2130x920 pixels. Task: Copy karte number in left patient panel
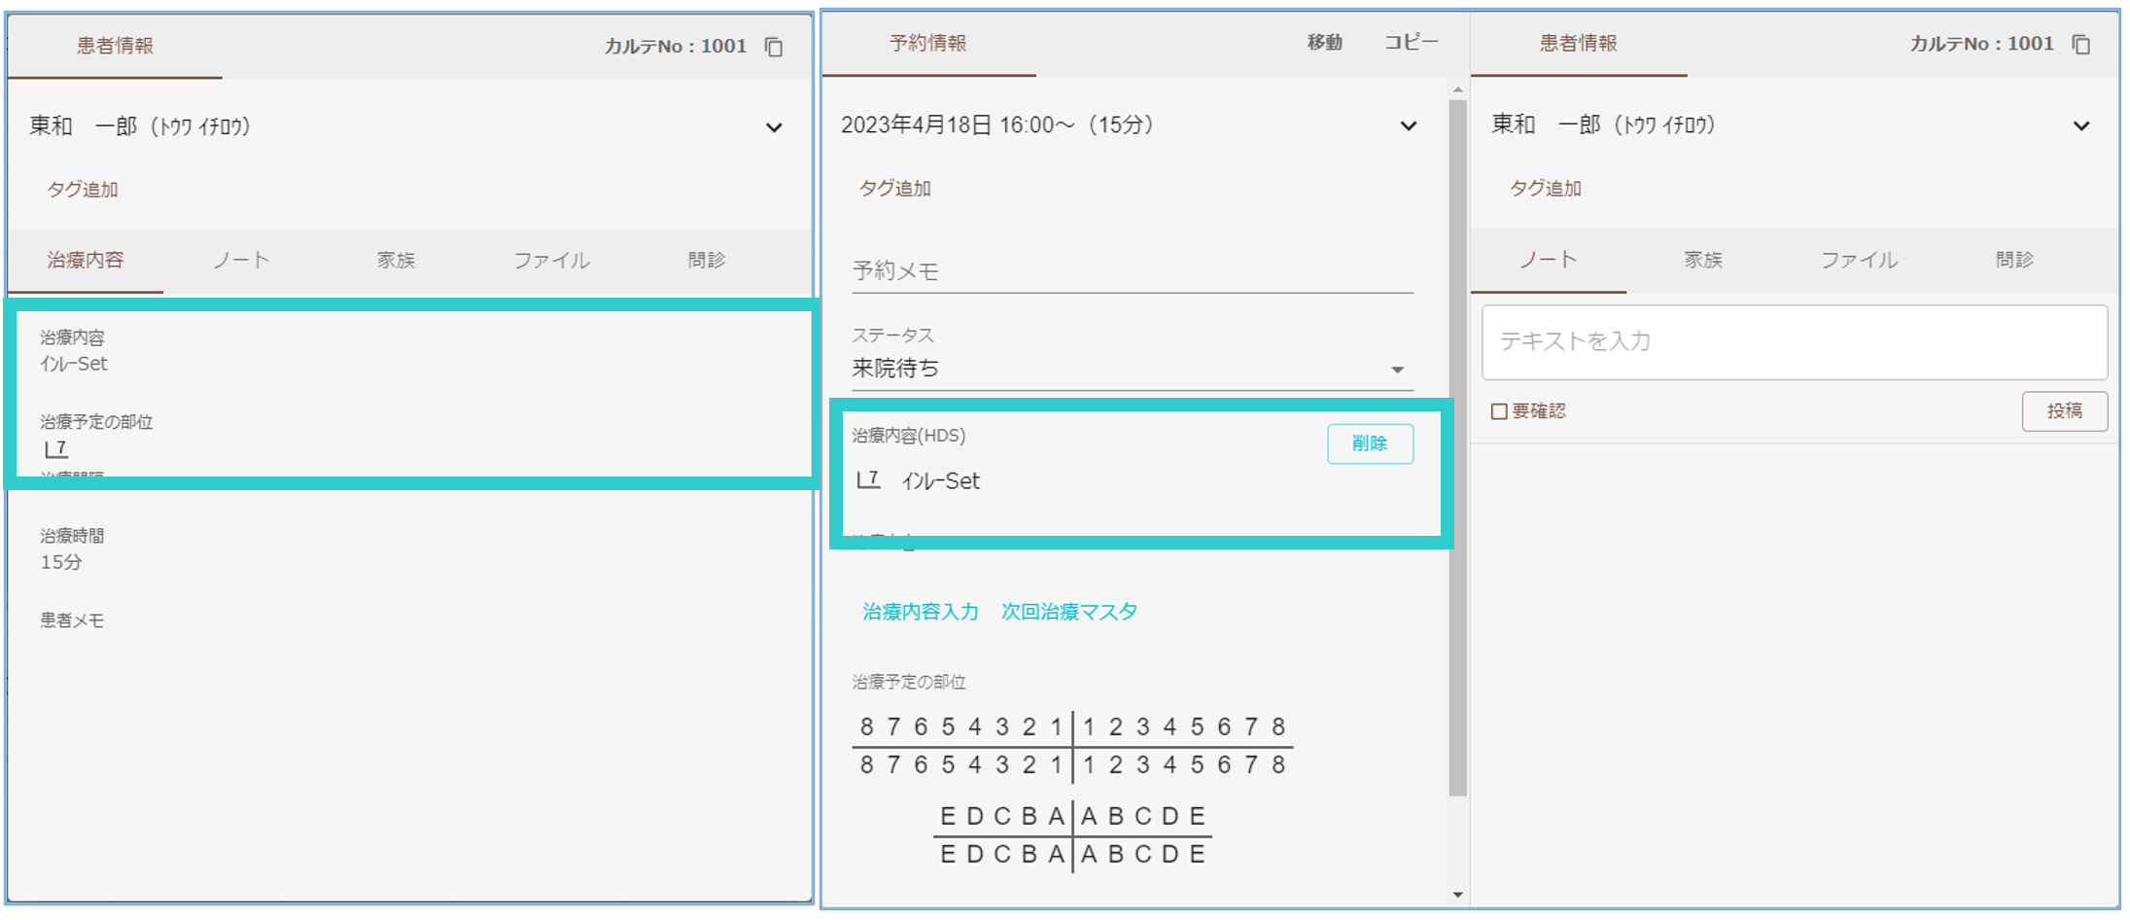(774, 47)
